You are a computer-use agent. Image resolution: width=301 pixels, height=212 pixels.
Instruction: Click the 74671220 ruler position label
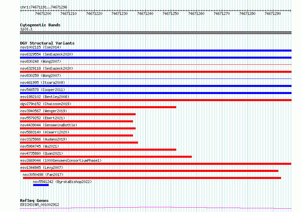(94, 13)
